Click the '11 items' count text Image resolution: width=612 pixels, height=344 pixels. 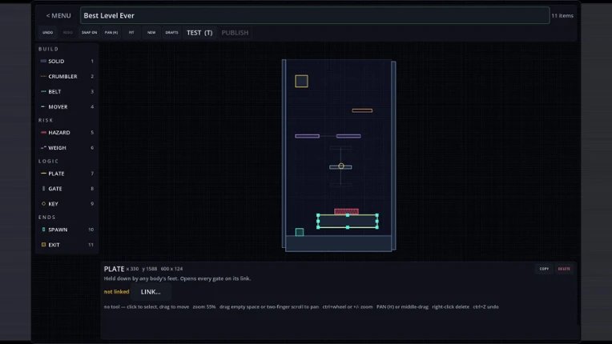click(x=562, y=15)
